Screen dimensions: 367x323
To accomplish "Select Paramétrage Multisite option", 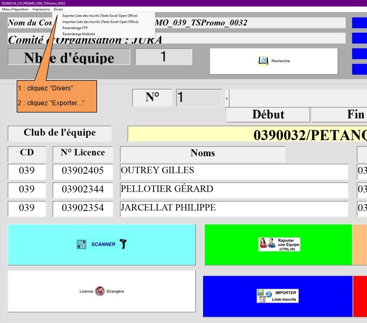I will tap(79, 34).
